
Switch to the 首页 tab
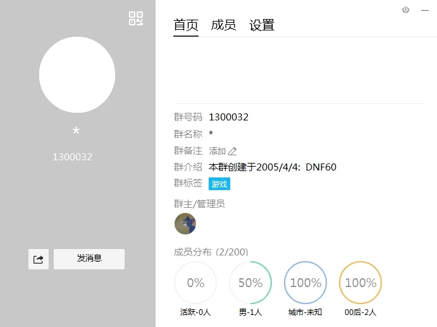186,25
